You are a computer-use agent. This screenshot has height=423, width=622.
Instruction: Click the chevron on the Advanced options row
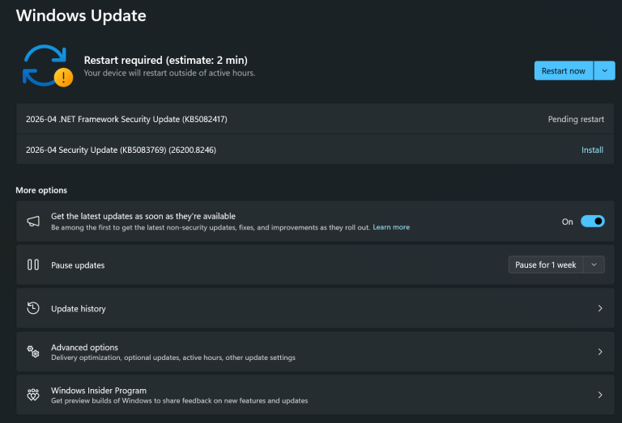(600, 352)
